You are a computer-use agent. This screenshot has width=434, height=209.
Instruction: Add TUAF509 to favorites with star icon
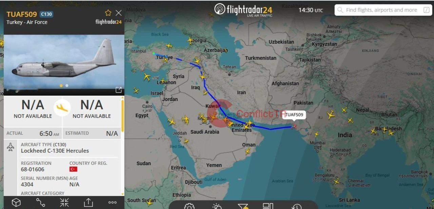[x=108, y=13]
